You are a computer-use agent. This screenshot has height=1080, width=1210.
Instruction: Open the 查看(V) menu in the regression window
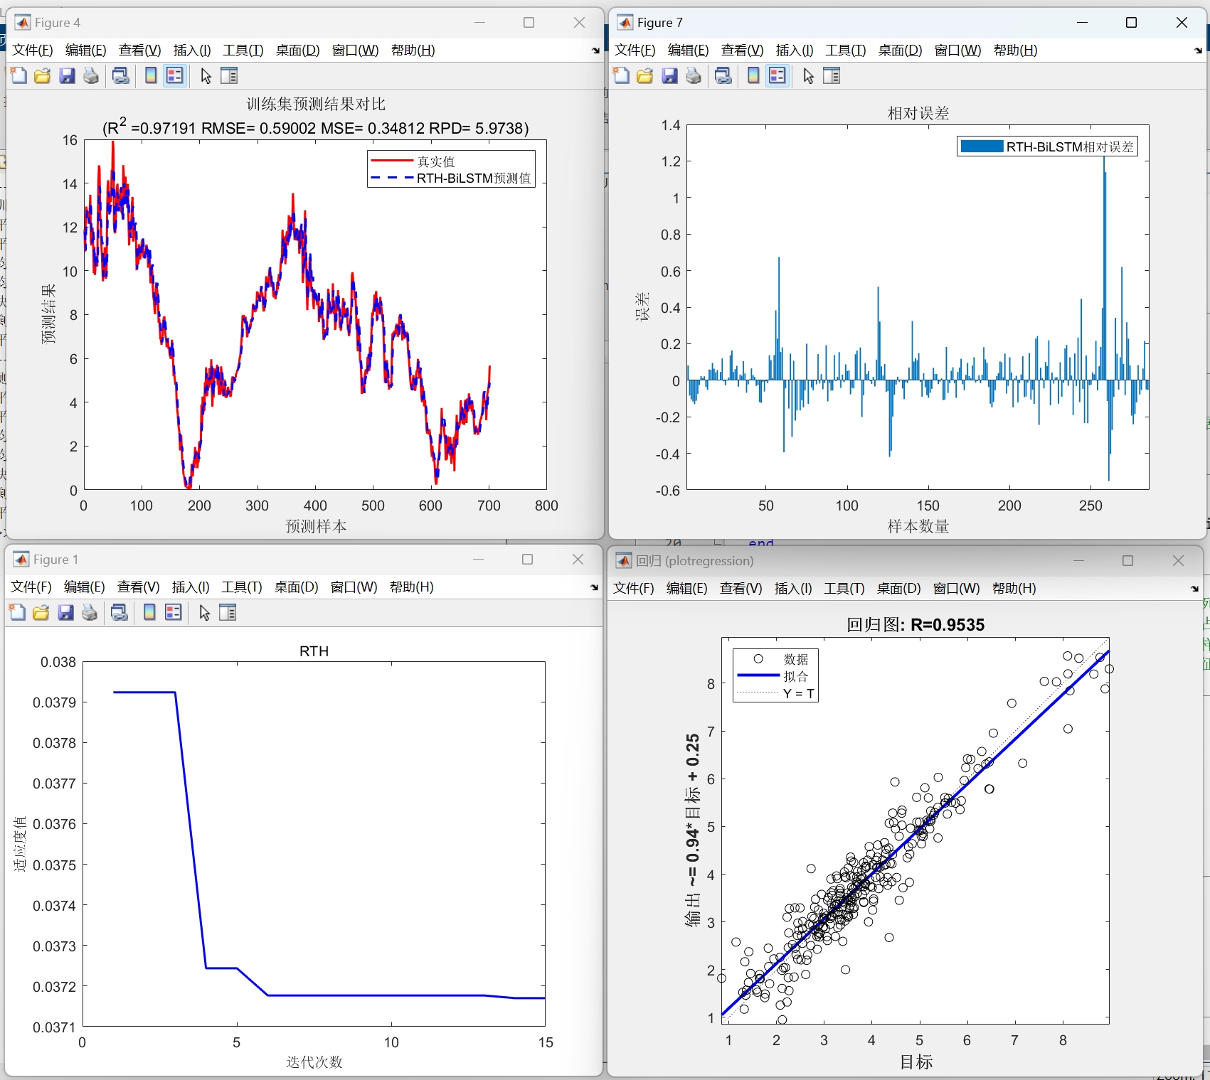[x=741, y=589]
